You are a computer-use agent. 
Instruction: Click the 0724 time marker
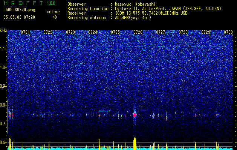tap(93, 32)
